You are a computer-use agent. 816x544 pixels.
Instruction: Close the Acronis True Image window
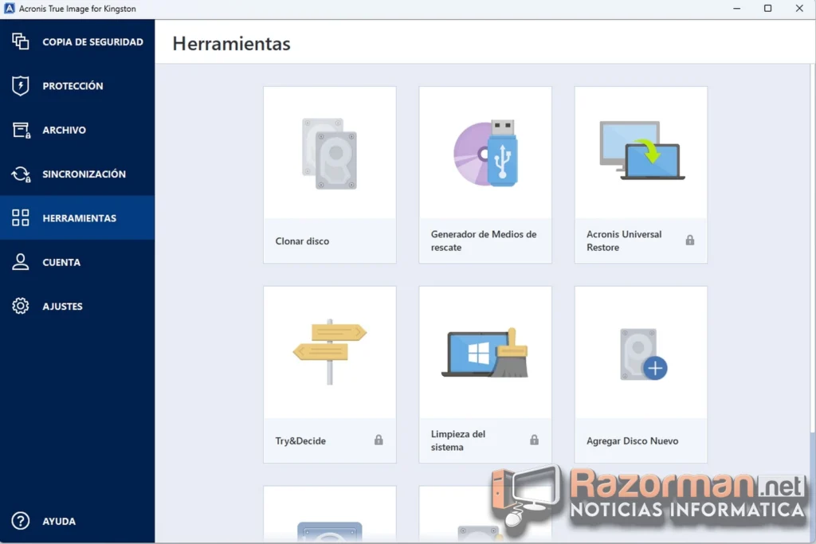(799, 8)
